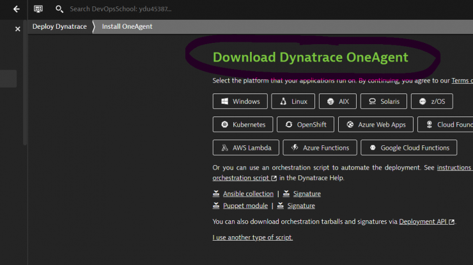Download the Puppet module Signature
The height and width of the screenshot is (265, 473).
coord(301,205)
